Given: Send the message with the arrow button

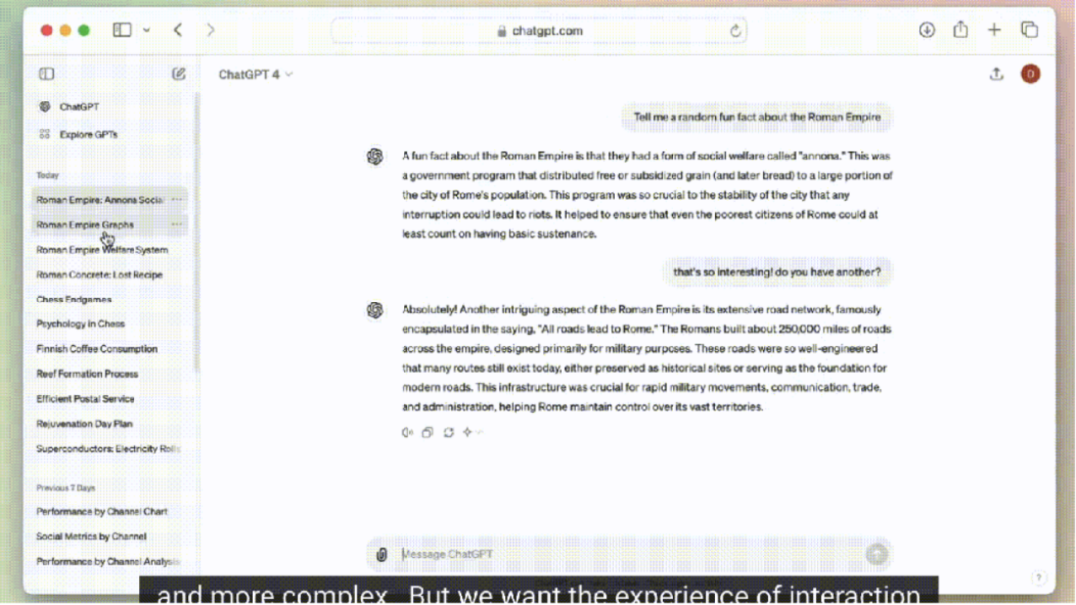Looking at the screenshot, I should [x=877, y=554].
